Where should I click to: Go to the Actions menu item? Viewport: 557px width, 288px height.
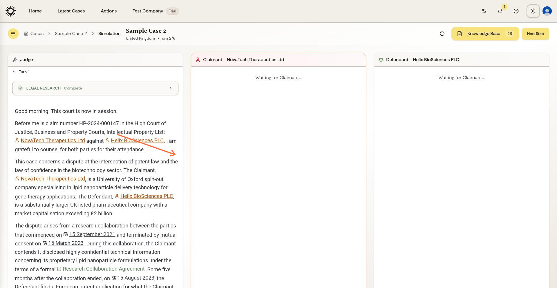point(108,11)
